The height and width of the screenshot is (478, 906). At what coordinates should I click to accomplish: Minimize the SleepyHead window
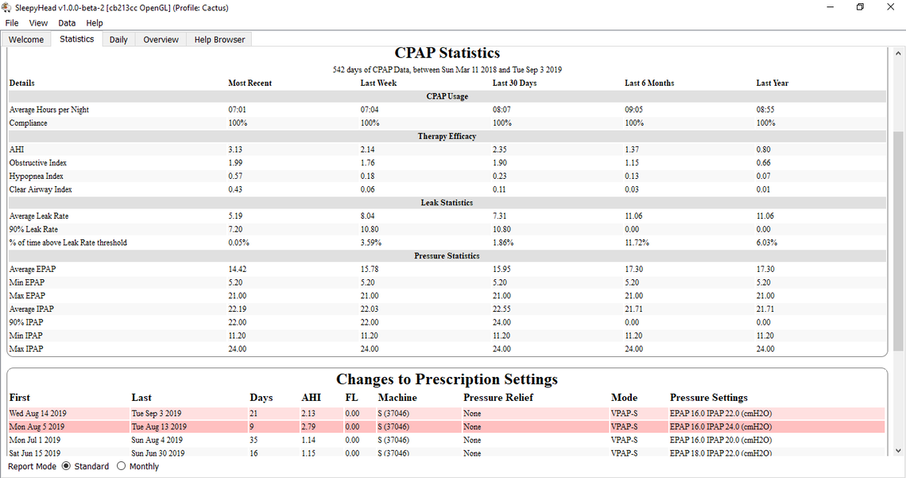click(830, 7)
